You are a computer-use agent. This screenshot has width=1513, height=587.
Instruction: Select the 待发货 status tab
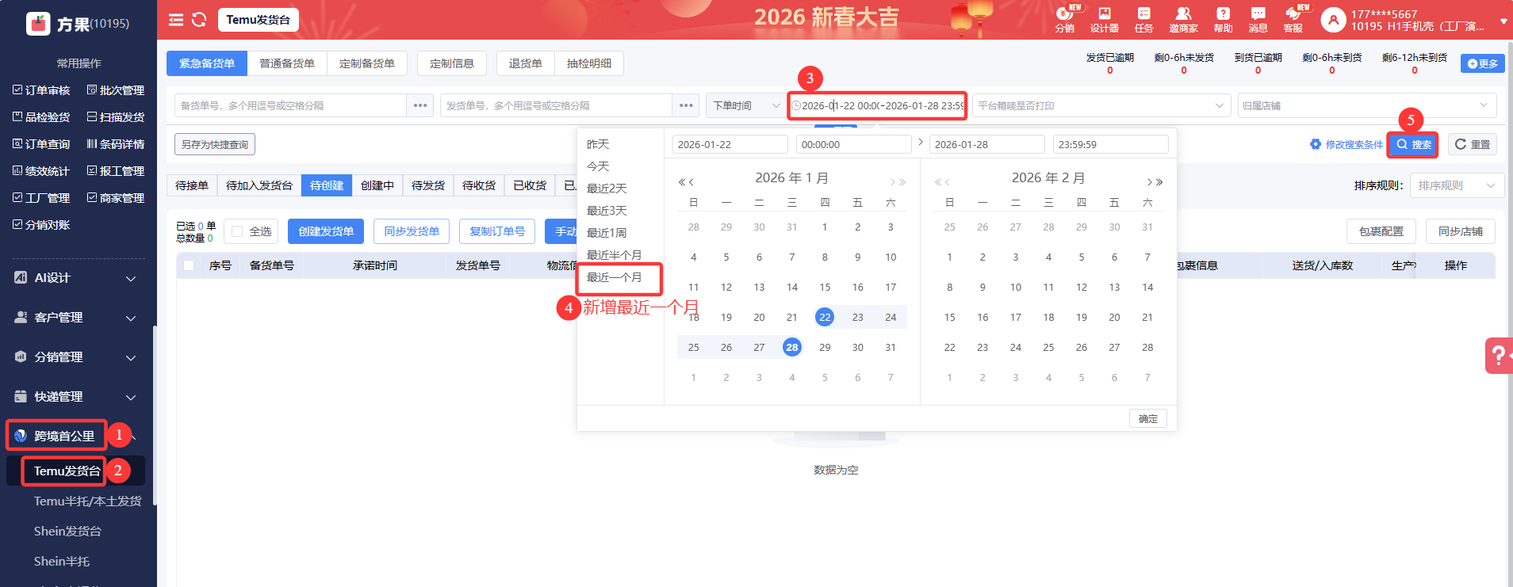(x=428, y=185)
